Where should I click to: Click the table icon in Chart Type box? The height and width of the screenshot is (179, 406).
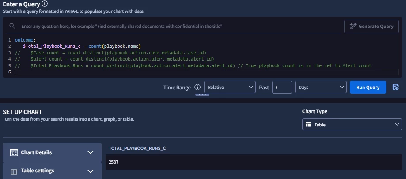[308, 125]
